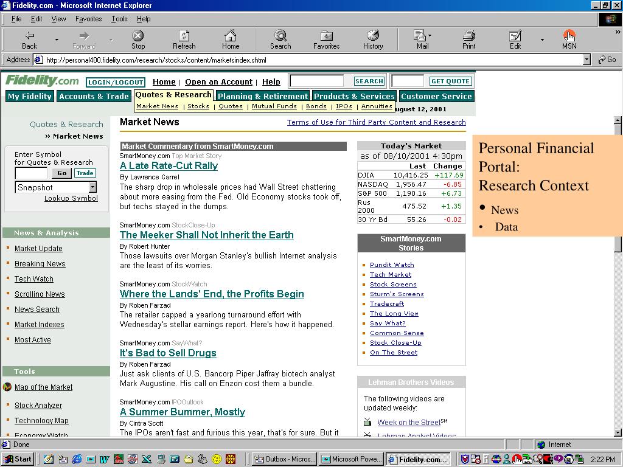Click the Trade button in the symbol box

85,173
